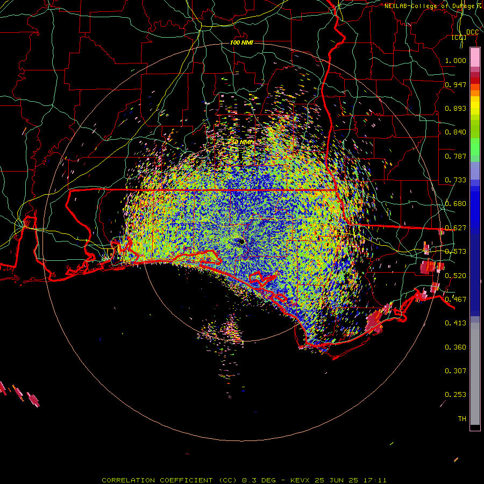Click the 0.520 scale value

point(455,276)
